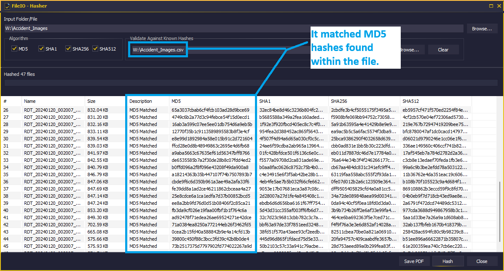The height and width of the screenshot is (271, 504).
Task: Click SHA1 value 38fd51f570a43aee93cf2eedb
Action: (292, 232)
